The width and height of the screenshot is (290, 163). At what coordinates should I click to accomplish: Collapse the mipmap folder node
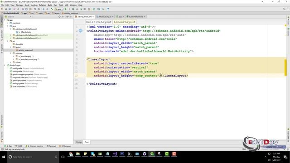pyautogui.click(x=10, y=53)
